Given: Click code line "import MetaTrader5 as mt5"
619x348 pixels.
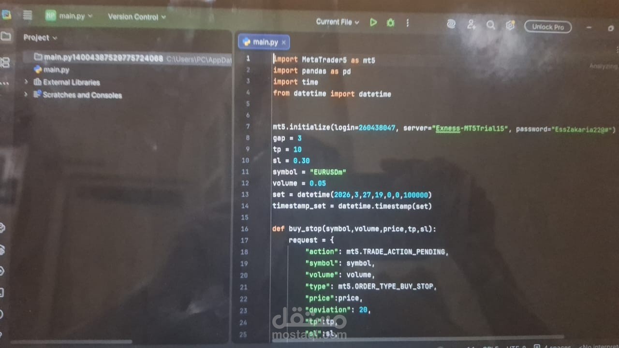Looking at the screenshot, I should [324, 60].
